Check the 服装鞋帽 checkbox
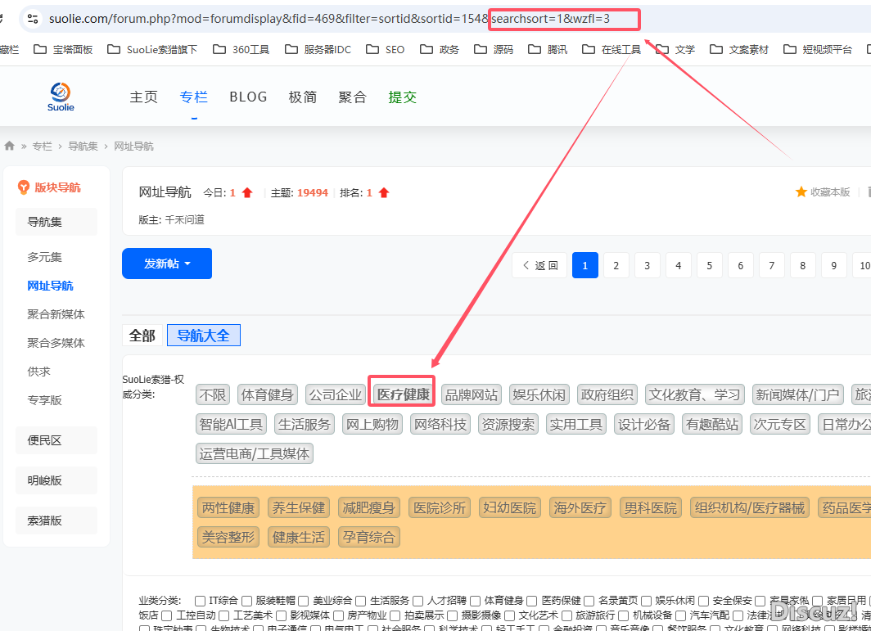871x631 pixels. coord(247,601)
